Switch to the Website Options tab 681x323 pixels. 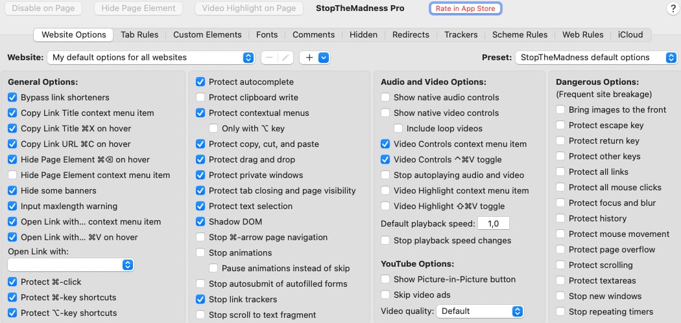[73, 35]
